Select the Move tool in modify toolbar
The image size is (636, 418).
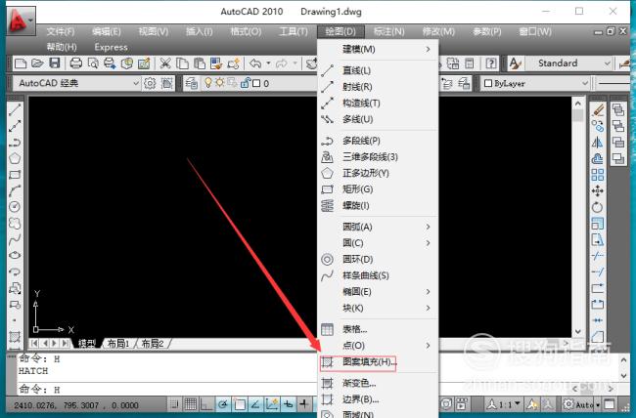[x=598, y=190]
